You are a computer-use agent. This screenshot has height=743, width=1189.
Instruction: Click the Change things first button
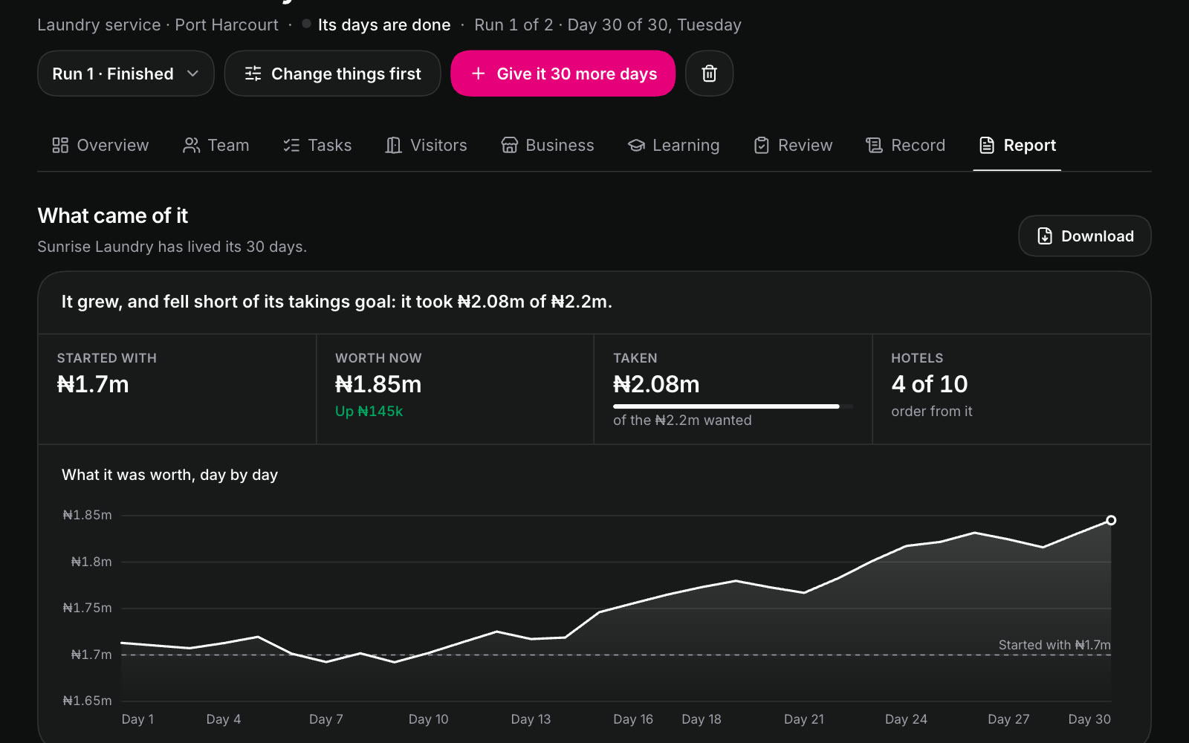pos(333,74)
